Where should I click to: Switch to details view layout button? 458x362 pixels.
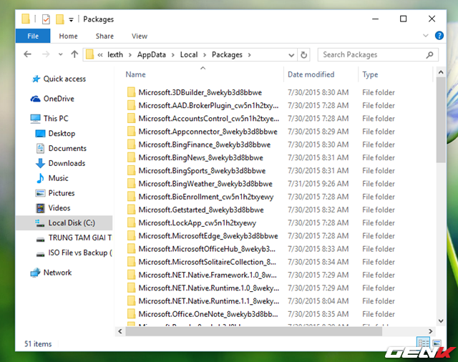click(x=423, y=343)
